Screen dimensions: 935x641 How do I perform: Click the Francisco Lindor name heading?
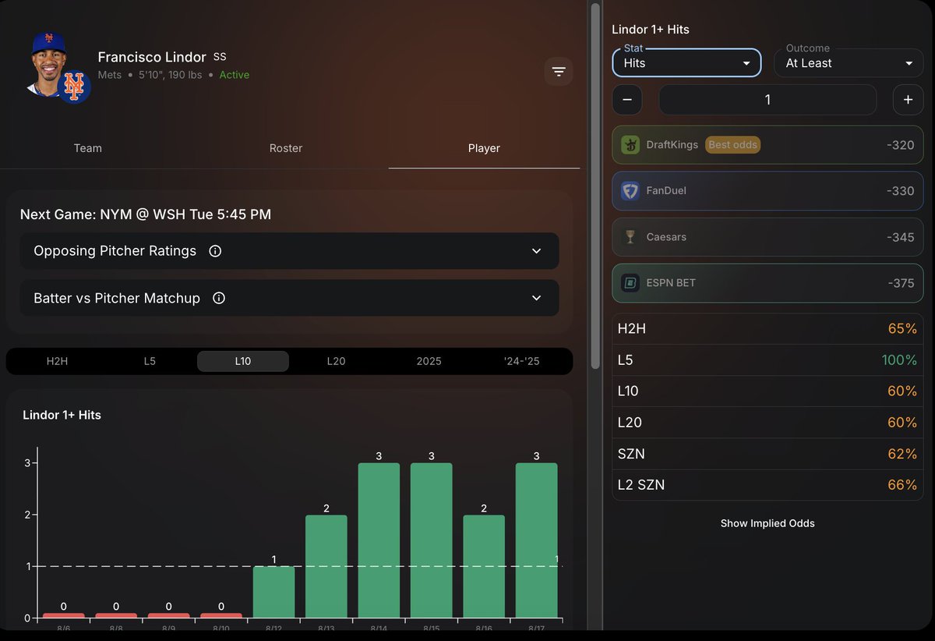pos(152,57)
